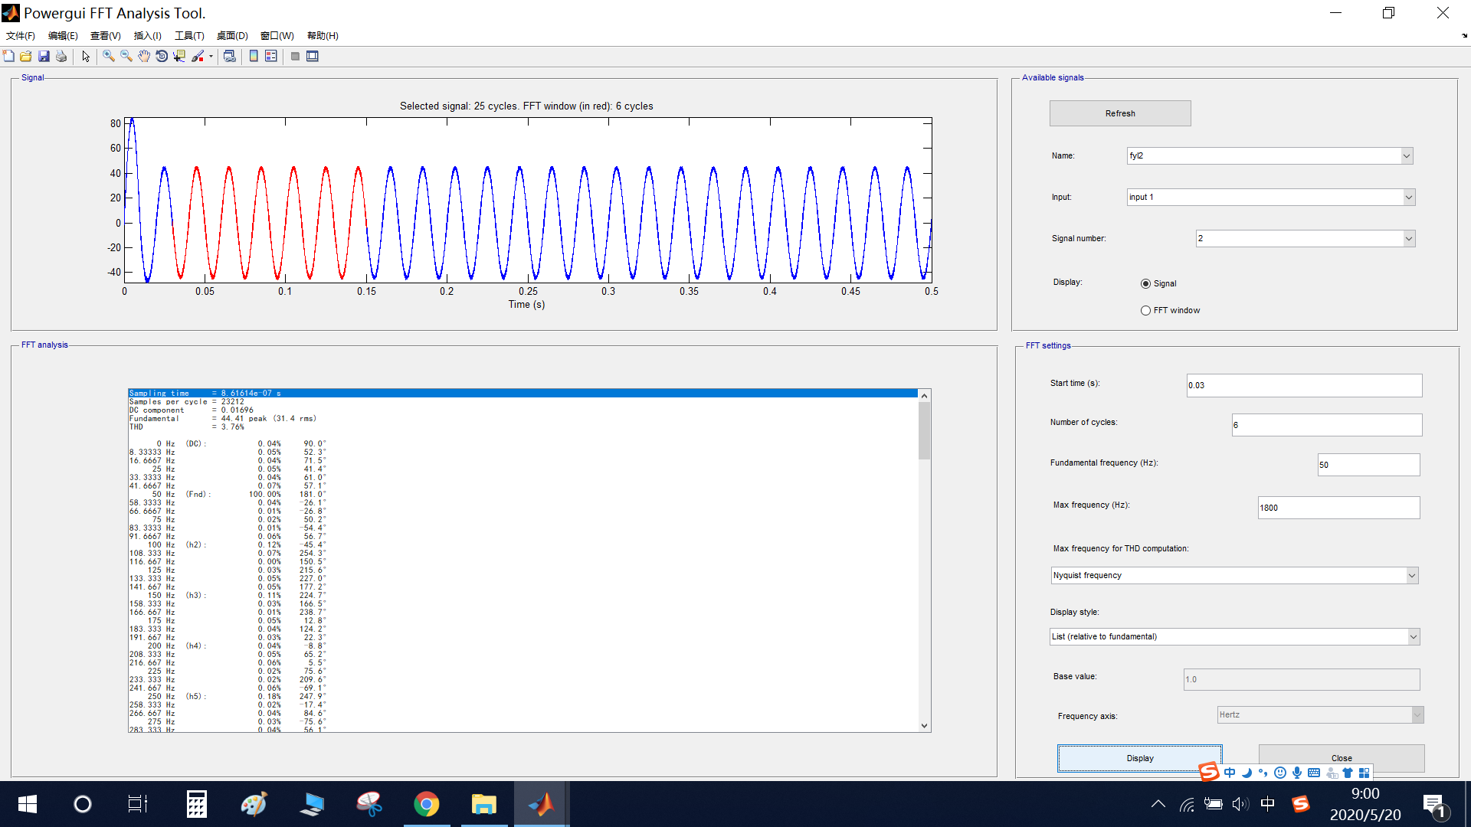Viewport: 1471px width, 827px height.
Task: Open the 文件(F) menu
Action: (20, 35)
